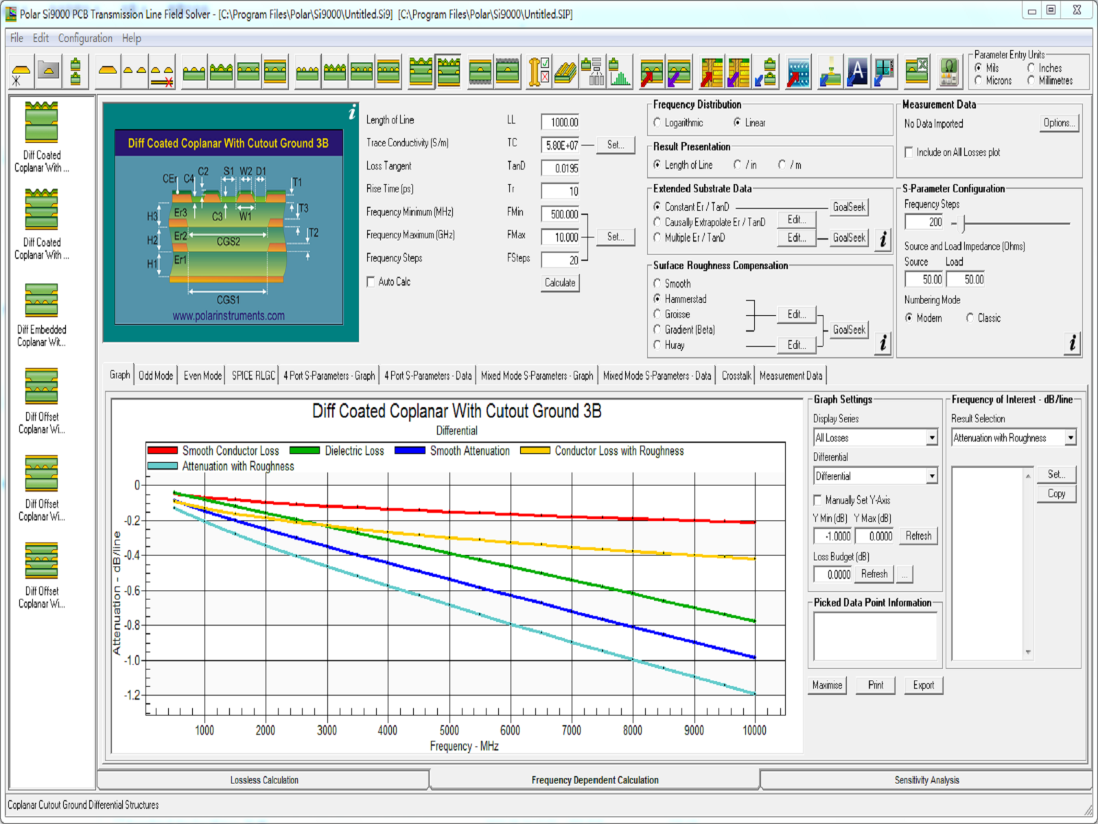Check Manually Set Y-Axis option
The image size is (1098, 824).
[x=817, y=500]
